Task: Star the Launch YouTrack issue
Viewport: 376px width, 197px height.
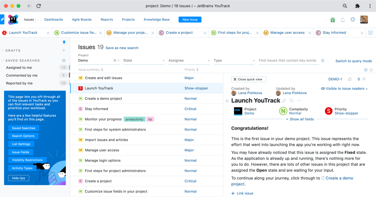Action: click(227, 101)
